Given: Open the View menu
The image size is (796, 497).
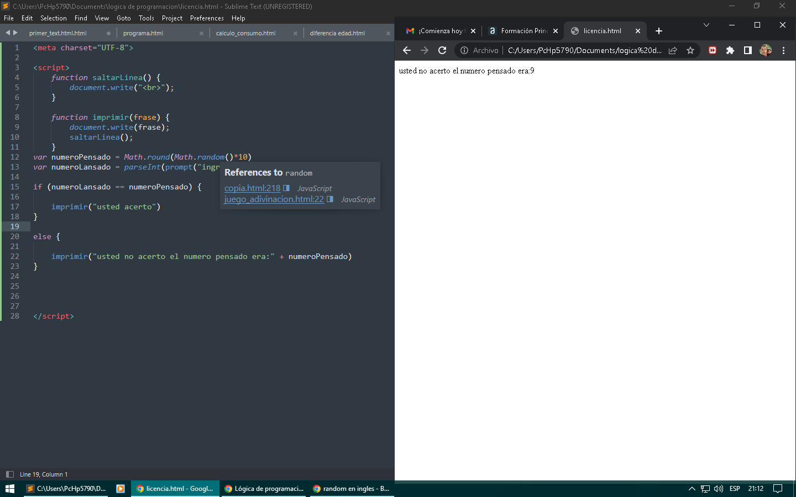Looking at the screenshot, I should point(102,18).
